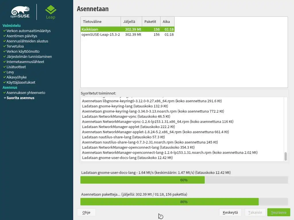Click Verkon automaattimääritys step label

pyautogui.click(x=28, y=31)
